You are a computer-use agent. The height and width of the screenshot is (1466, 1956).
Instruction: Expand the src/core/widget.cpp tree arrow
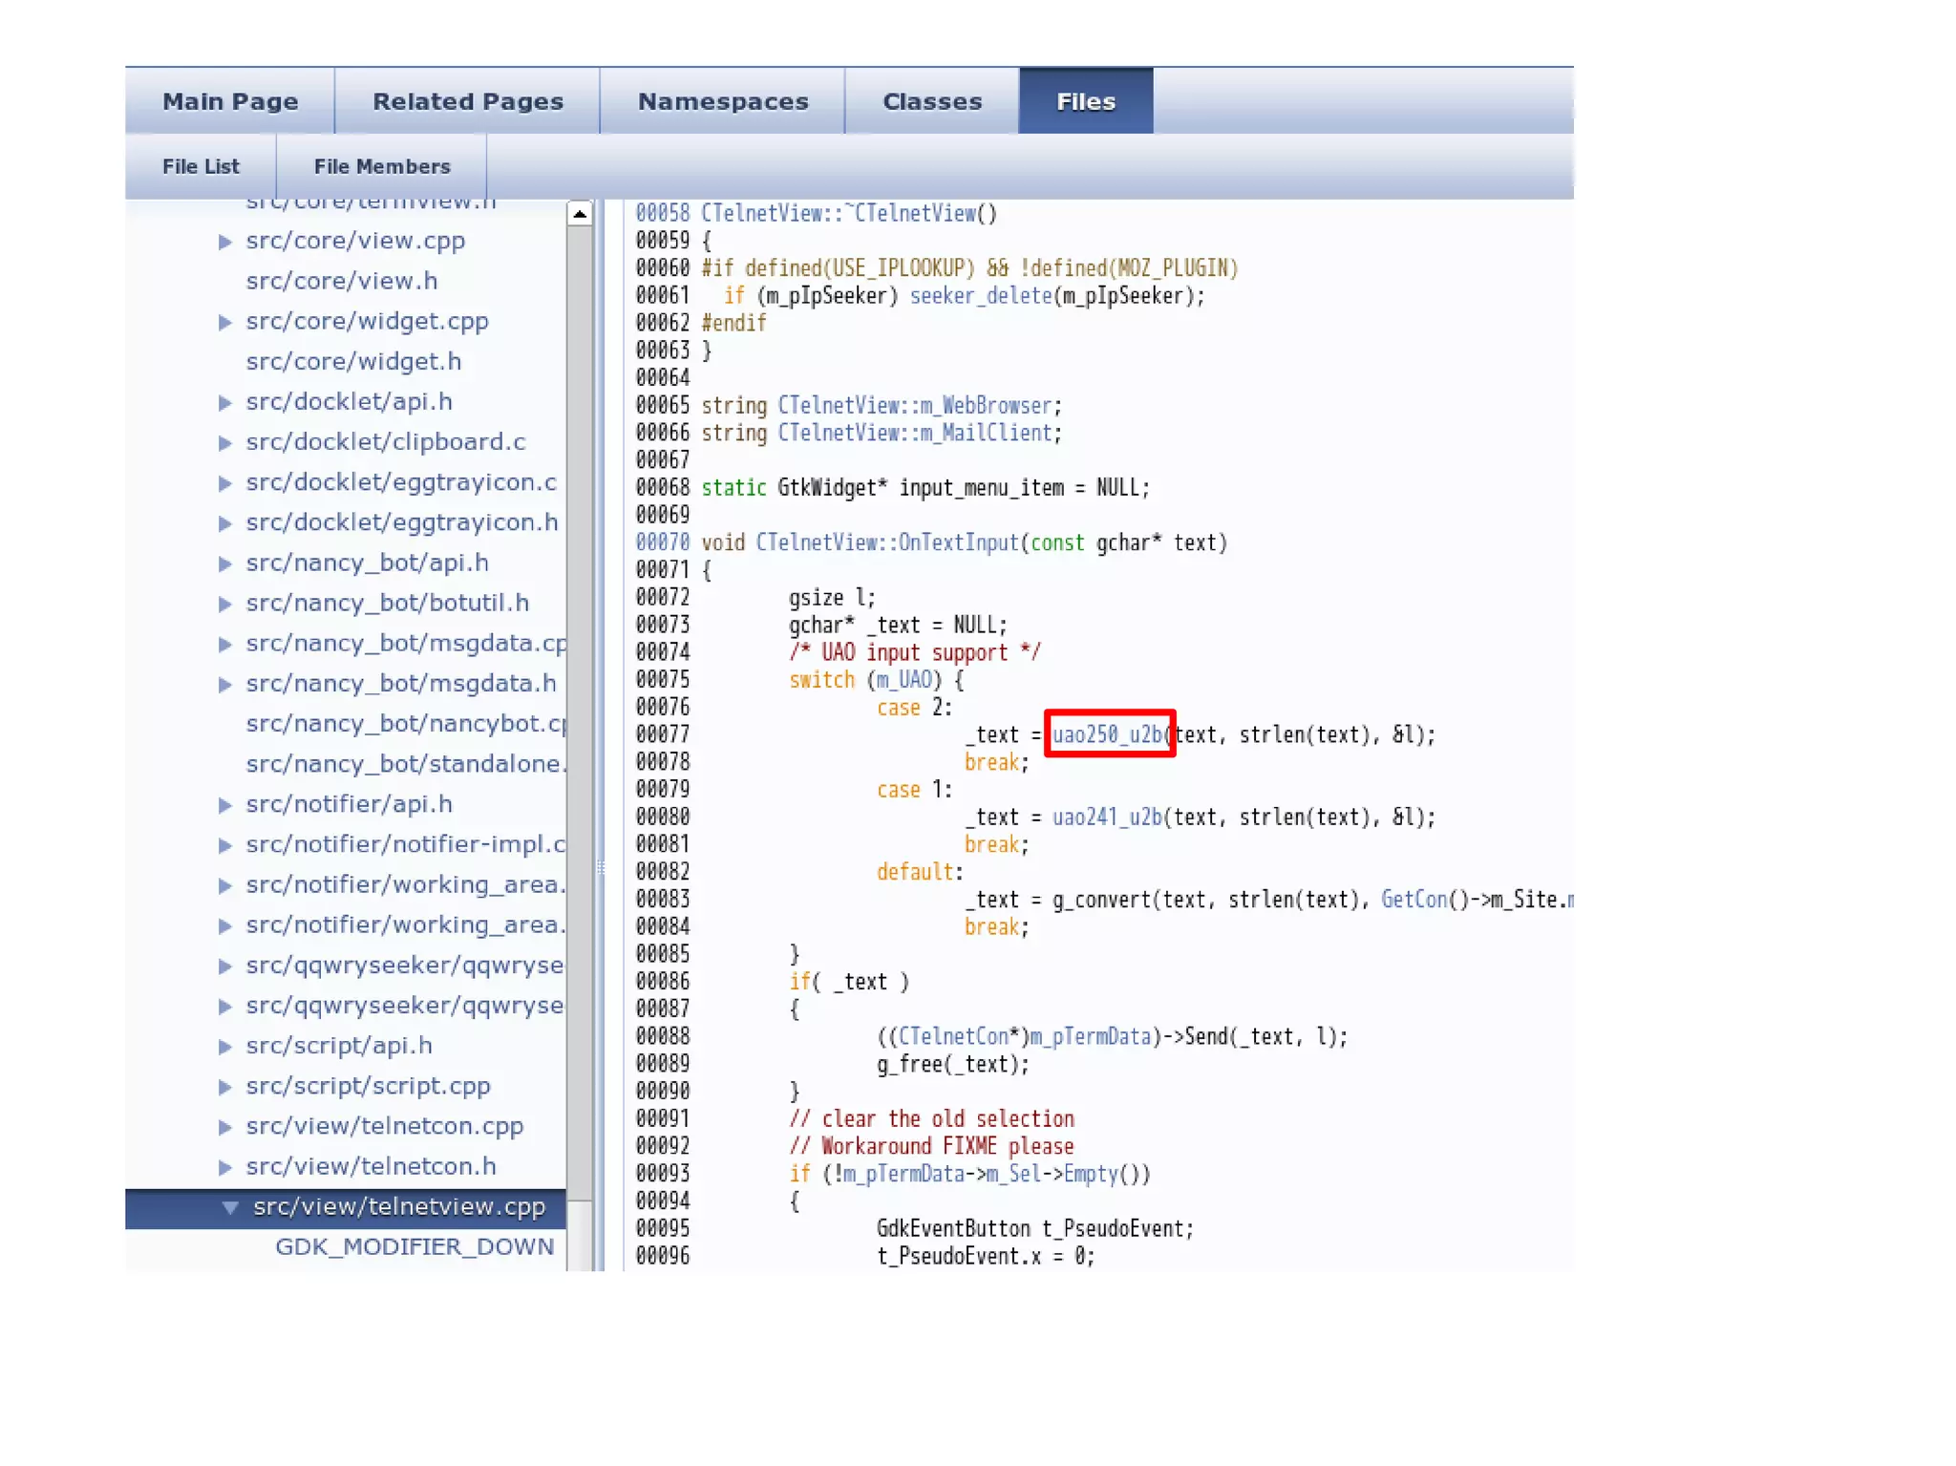224,322
